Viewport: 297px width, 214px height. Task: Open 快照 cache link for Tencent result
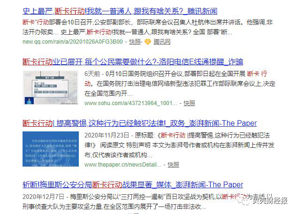point(135,42)
